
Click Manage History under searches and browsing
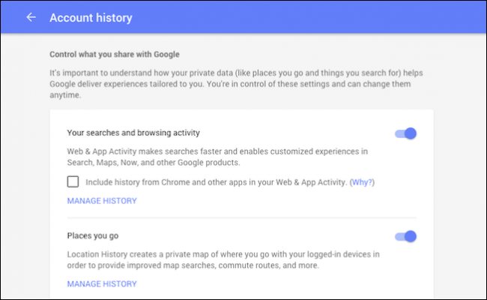[102, 201]
